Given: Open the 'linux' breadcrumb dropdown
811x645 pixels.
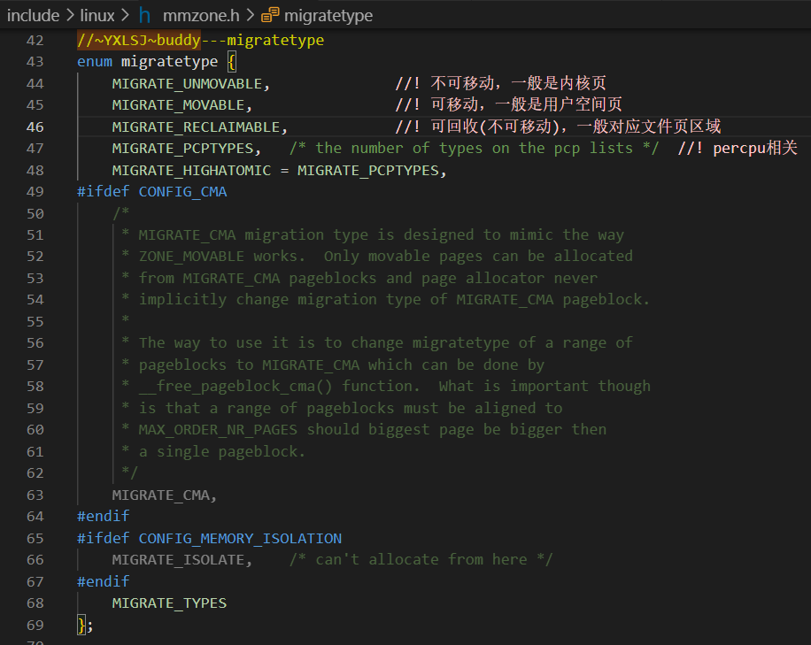Looking at the screenshot, I should (x=98, y=15).
